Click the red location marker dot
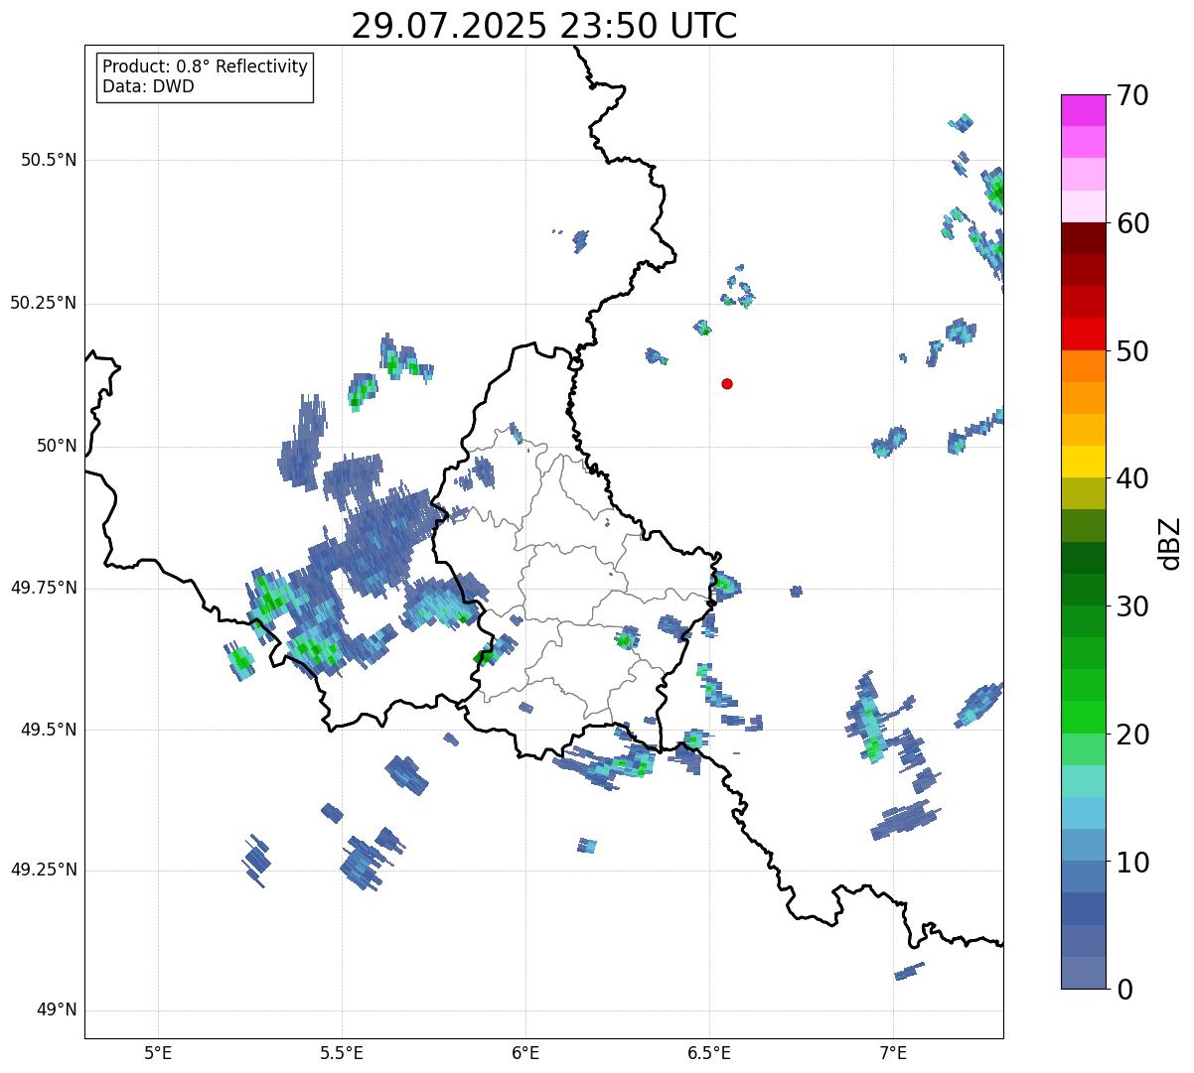1194x1073 pixels. (727, 383)
